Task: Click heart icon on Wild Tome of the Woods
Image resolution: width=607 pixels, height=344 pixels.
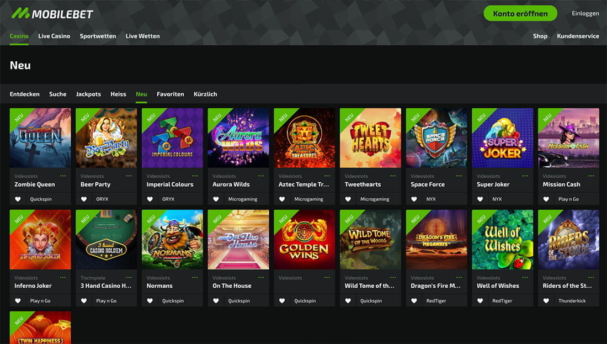Action: pos(348,300)
